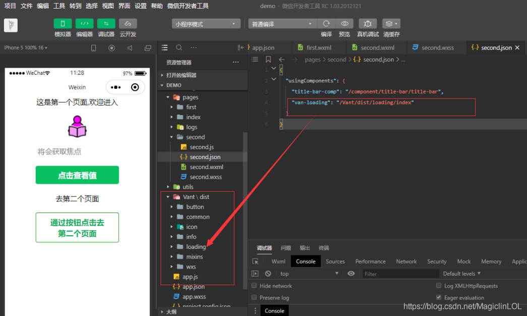
Task: Open search in files magnifier icon
Action: point(179,47)
